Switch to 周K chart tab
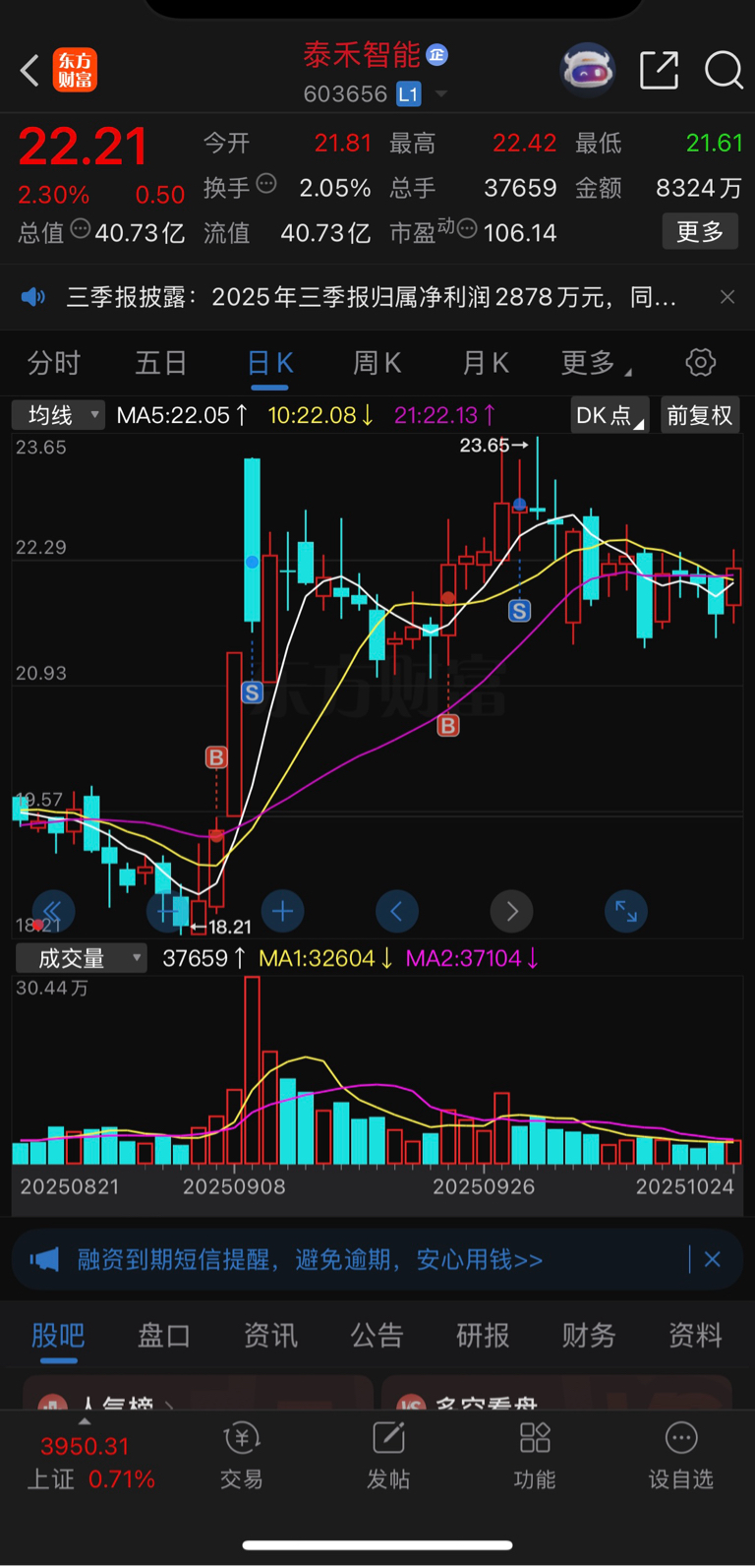 pos(377,364)
